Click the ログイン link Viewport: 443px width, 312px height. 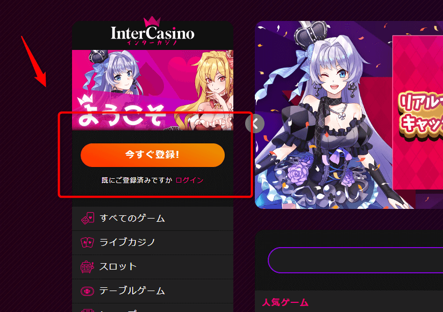(x=189, y=180)
